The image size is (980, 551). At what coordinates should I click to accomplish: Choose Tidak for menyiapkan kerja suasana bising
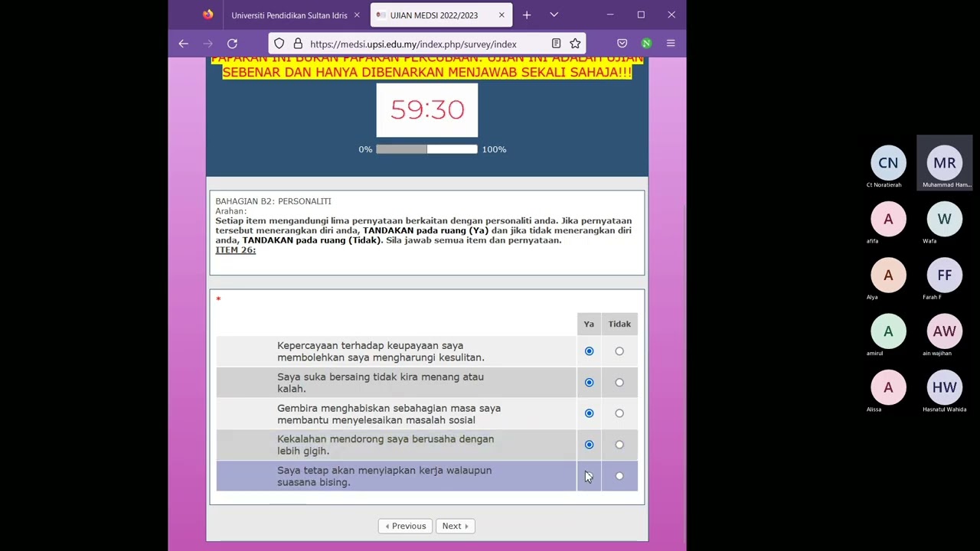pyautogui.click(x=619, y=476)
